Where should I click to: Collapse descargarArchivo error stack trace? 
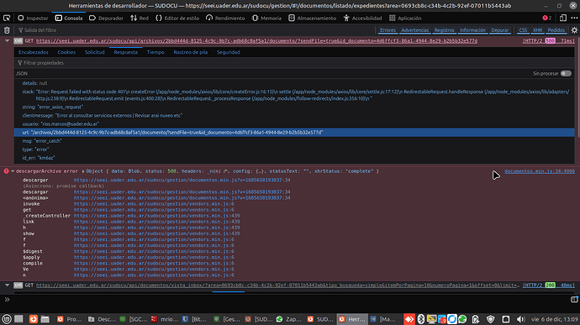click(x=13, y=171)
